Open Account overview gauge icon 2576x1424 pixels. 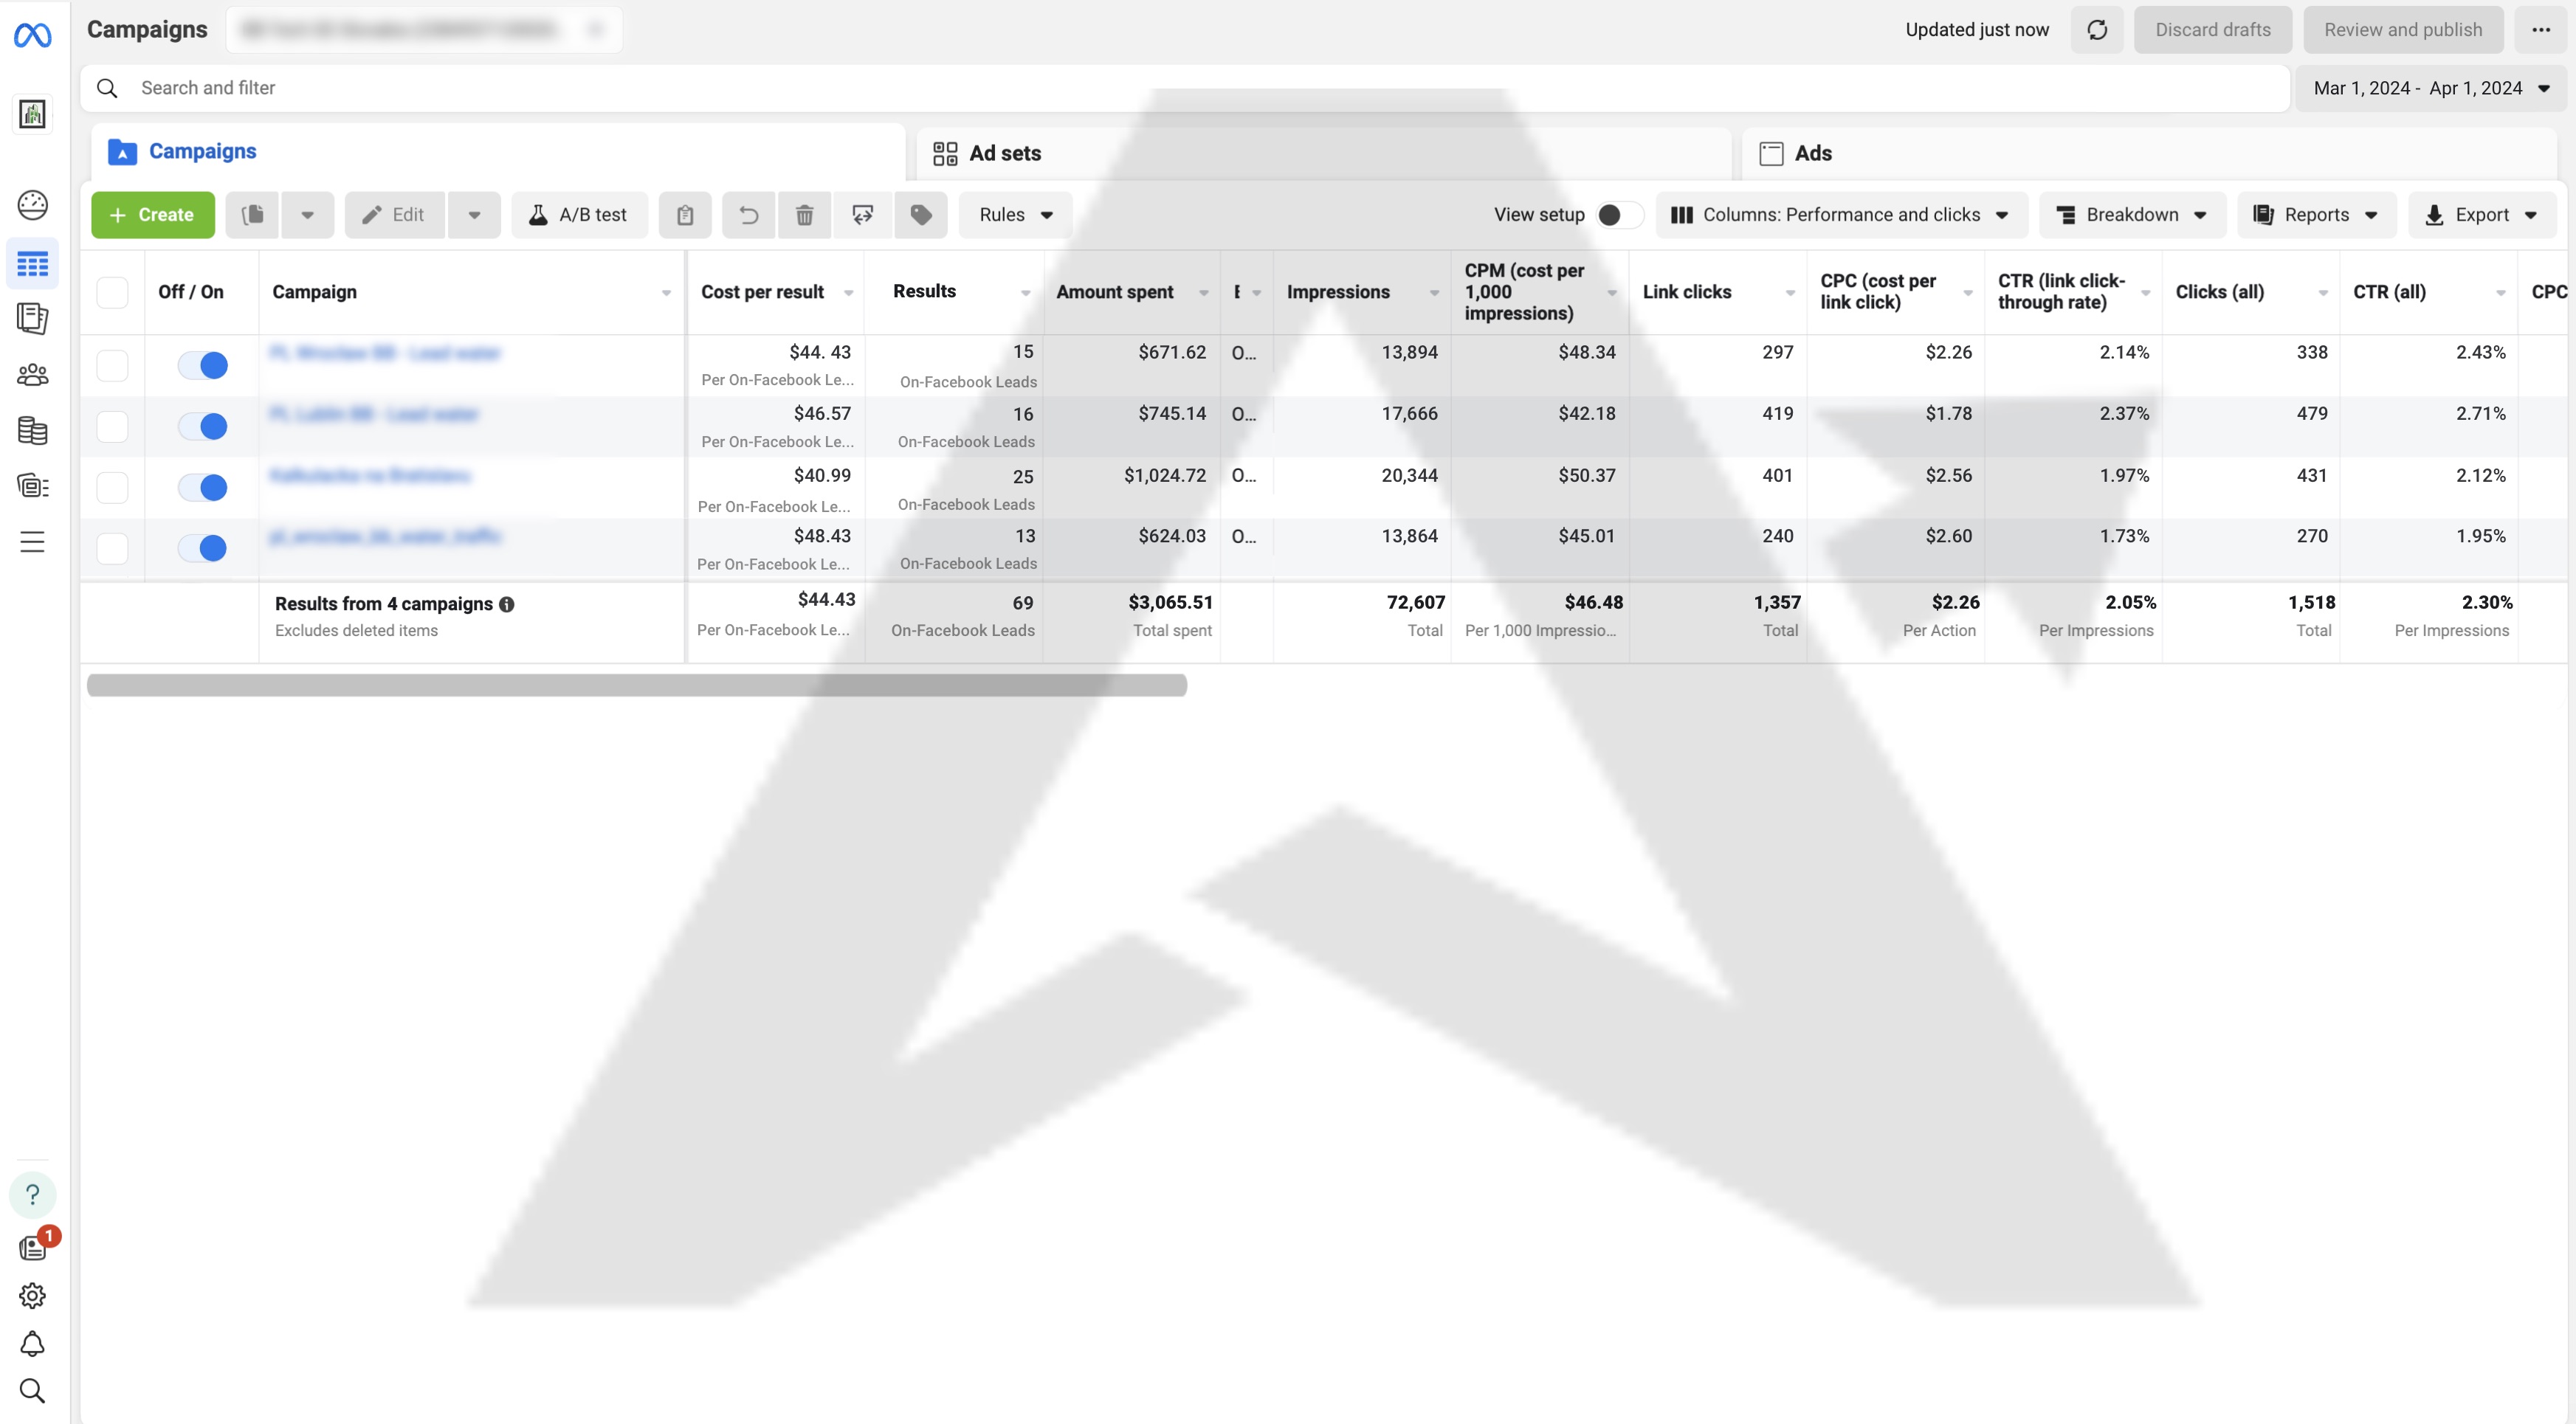point(32,205)
